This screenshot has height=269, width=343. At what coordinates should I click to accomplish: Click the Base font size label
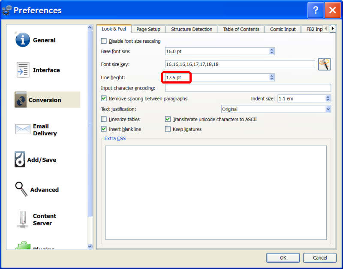click(x=116, y=51)
